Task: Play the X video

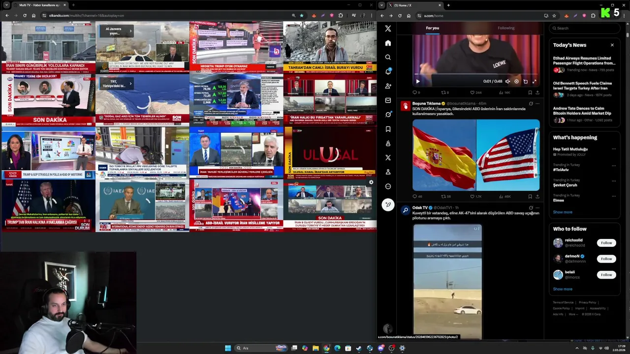Action: tap(417, 81)
